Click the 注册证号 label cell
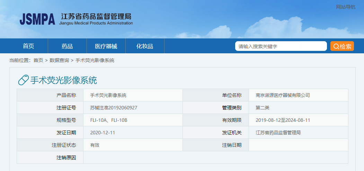The height and width of the screenshot is (171, 364). [x=50, y=108]
